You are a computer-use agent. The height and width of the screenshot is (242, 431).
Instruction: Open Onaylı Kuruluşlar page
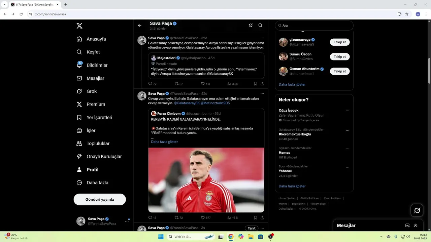tap(99, 157)
